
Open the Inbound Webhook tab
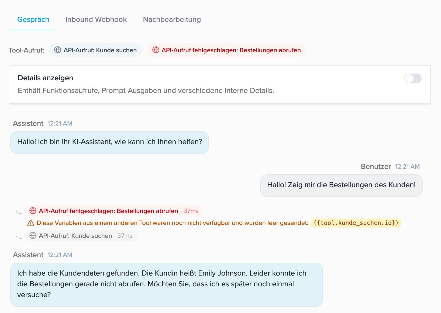point(96,19)
